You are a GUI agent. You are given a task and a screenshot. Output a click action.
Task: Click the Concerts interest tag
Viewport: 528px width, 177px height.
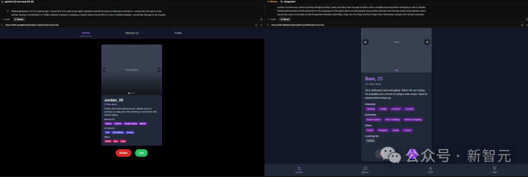pos(396,109)
